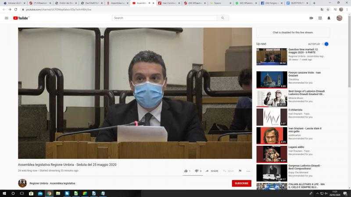Click the live stream video player

135,93
